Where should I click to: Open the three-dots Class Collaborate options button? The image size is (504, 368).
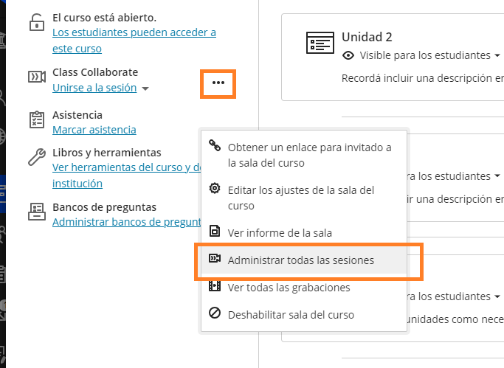coord(218,83)
